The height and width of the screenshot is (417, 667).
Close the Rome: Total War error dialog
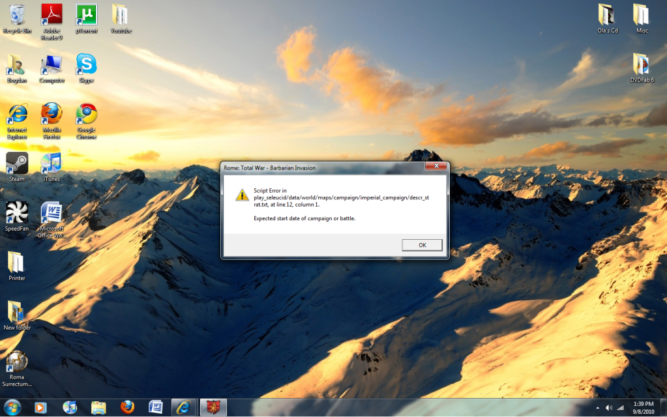click(x=435, y=167)
